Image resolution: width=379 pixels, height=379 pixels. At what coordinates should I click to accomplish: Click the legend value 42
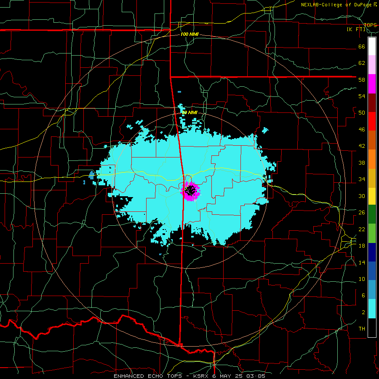pyautogui.click(x=362, y=146)
